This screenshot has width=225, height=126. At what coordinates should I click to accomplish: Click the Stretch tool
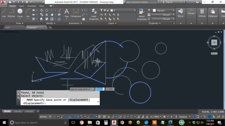(x=41, y=19)
